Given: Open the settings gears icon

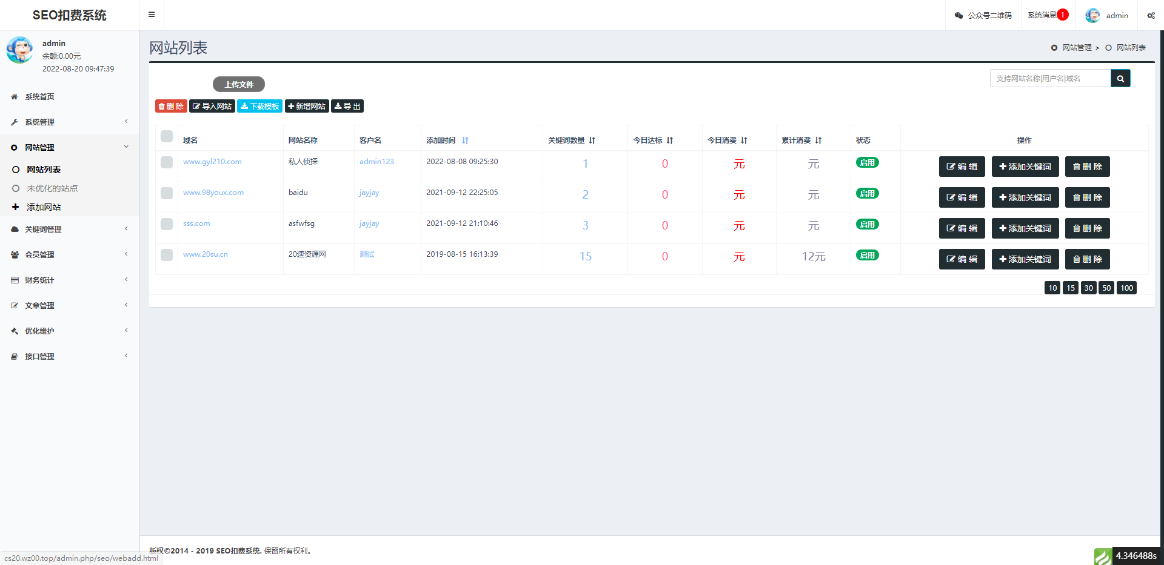Looking at the screenshot, I should (x=1151, y=16).
